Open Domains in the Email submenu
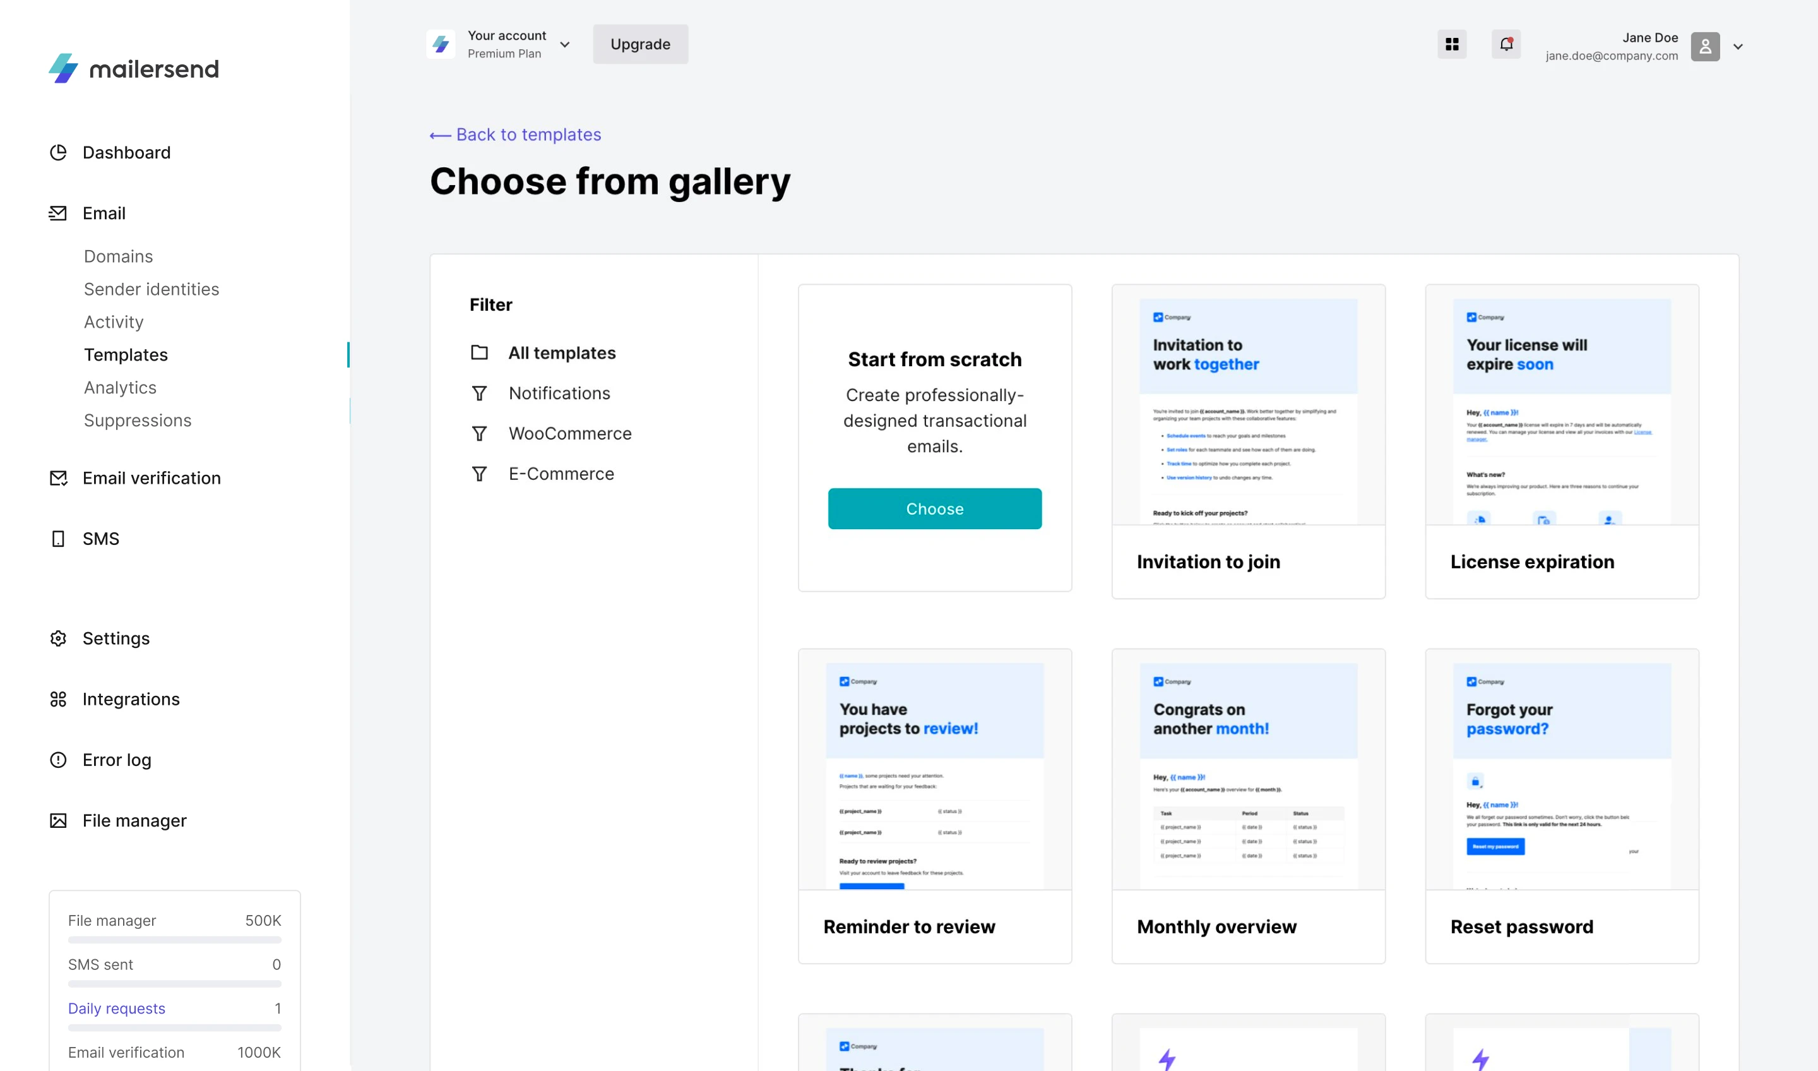 [118, 256]
